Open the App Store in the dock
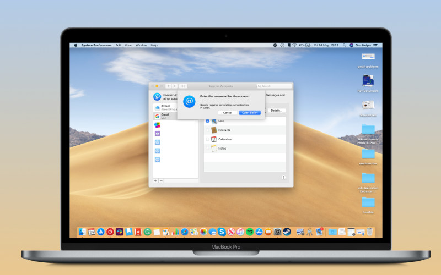 259,232
